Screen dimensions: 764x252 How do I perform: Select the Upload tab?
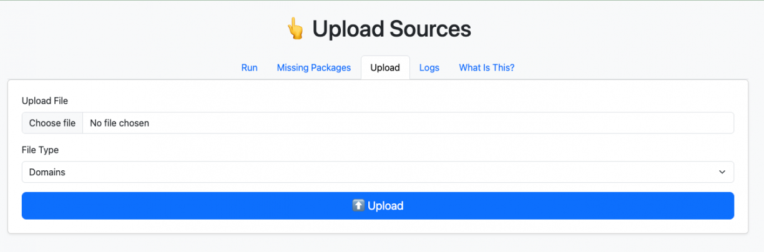click(385, 67)
